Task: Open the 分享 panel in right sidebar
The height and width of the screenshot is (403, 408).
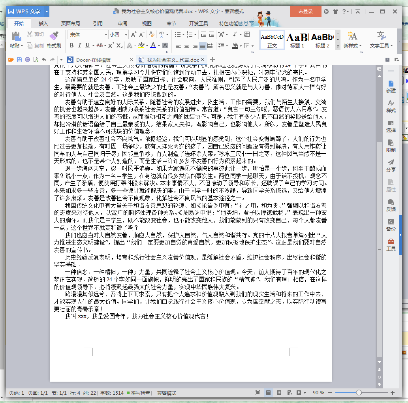Action: 391,165
